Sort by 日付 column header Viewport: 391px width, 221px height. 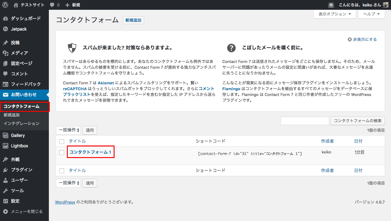(x=358, y=141)
